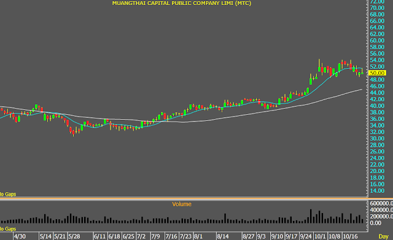Click the No Gaps label in volume panel
Viewport: 393px width, 240px height.
8,229
